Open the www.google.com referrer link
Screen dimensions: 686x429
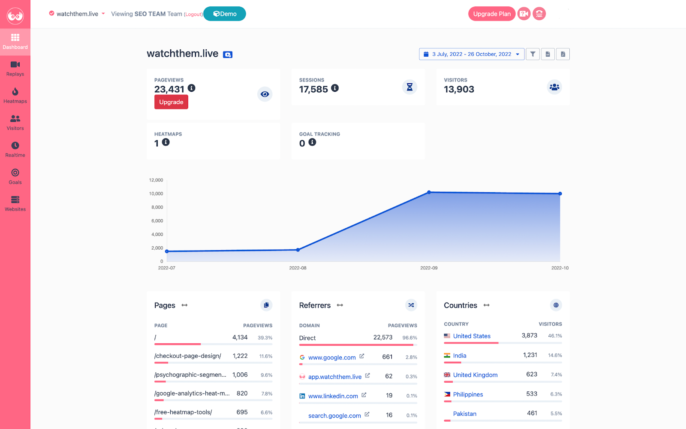pos(332,357)
